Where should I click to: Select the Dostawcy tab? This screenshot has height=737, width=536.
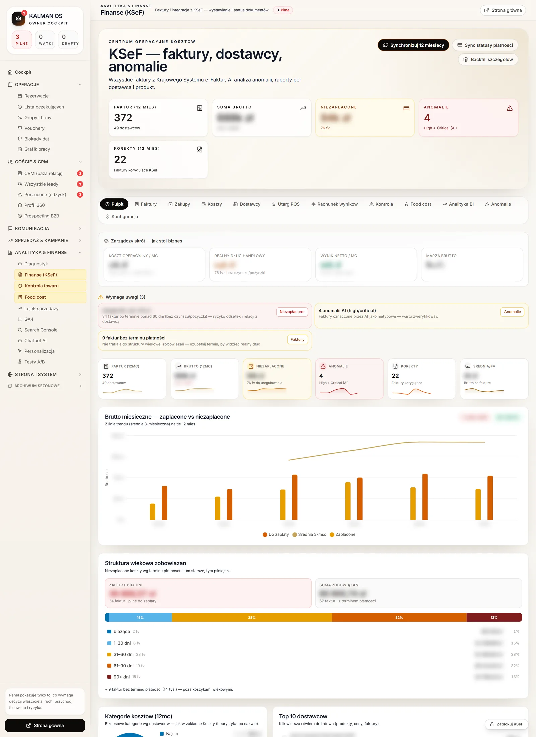point(247,204)
